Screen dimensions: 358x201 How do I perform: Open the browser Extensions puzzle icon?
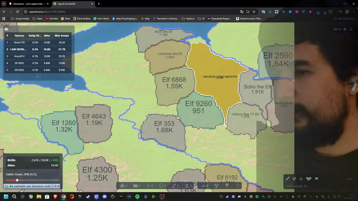coord(331,12)
